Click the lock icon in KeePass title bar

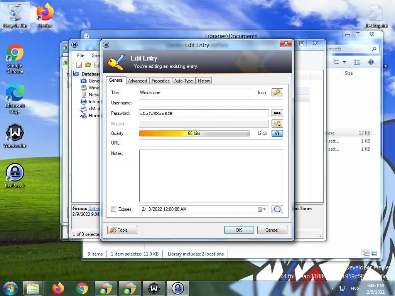pos(74,45)
